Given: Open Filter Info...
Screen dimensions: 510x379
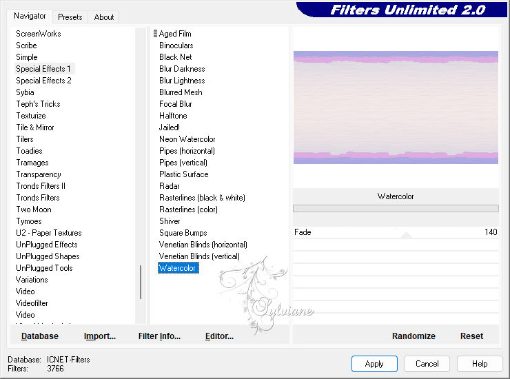Looking at the screenshot, I should [159, 336].
